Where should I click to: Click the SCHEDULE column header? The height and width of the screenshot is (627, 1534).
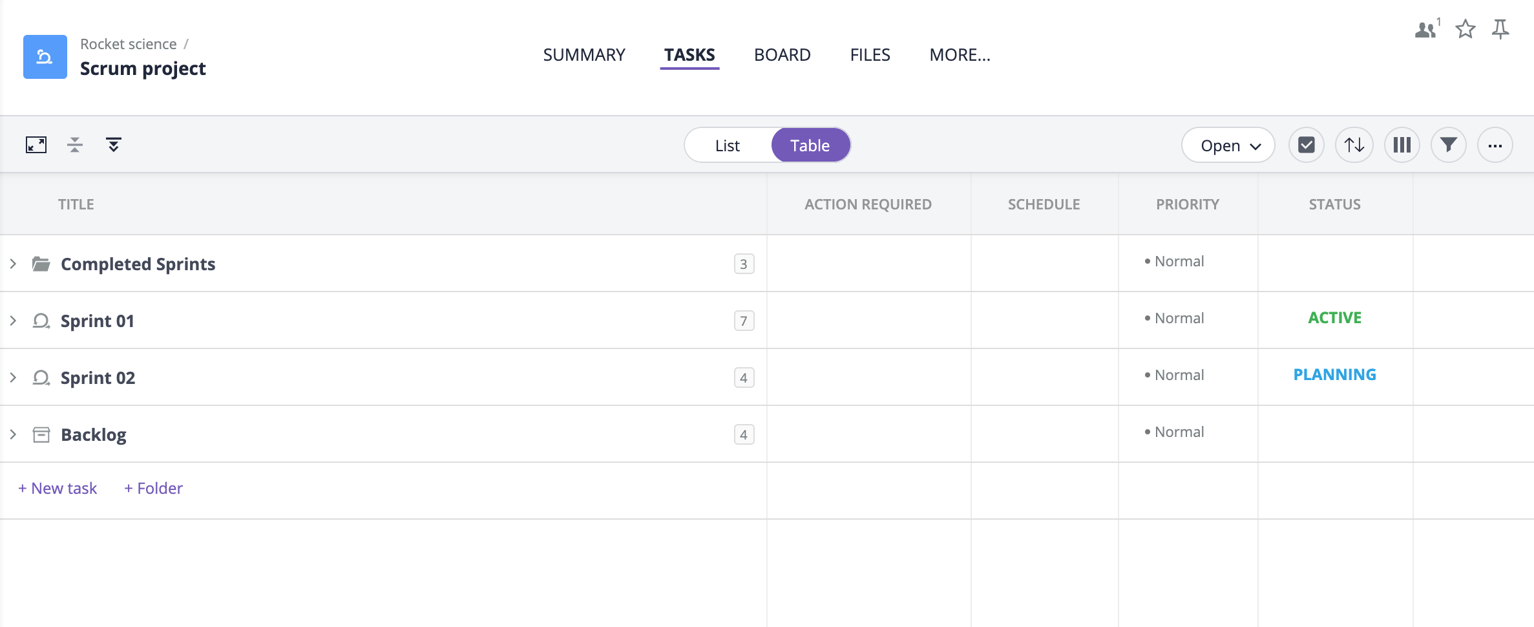pyautogui.click(x=1044, y=204)
